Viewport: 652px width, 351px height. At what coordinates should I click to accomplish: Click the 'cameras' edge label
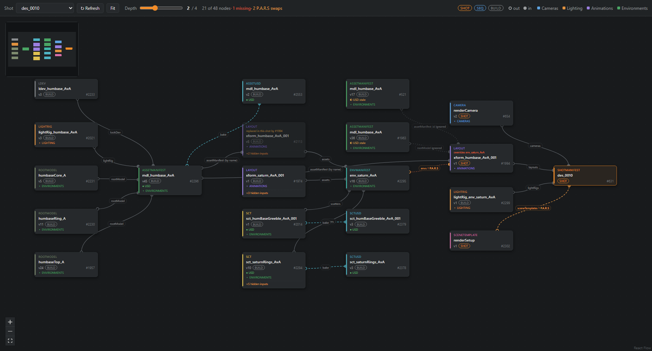point(535,146)
